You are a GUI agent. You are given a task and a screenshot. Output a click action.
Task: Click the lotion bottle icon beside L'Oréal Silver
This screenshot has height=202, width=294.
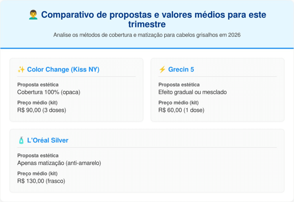pyautogui.click(x=21, y=140)
